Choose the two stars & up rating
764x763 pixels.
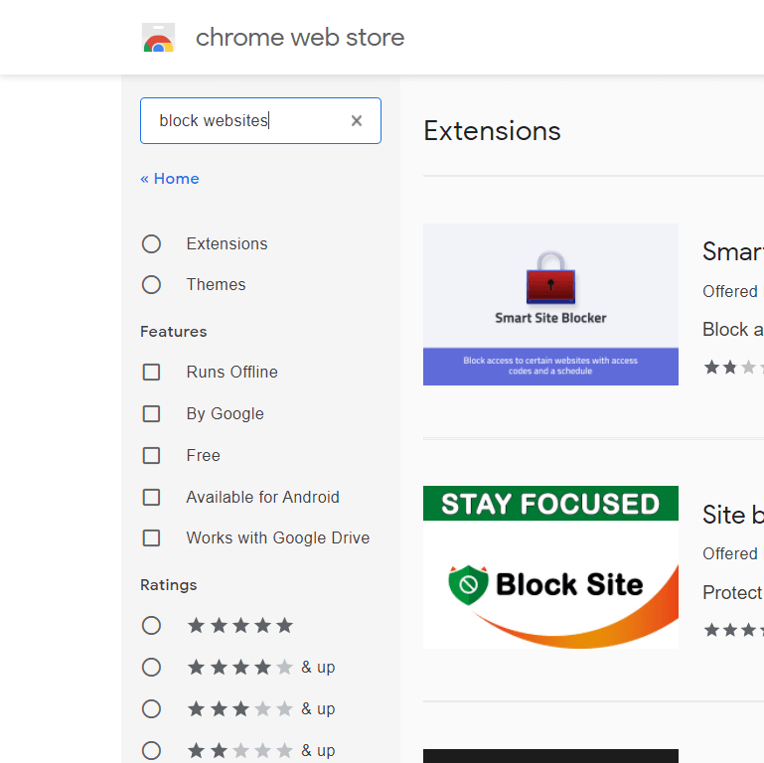151,750
